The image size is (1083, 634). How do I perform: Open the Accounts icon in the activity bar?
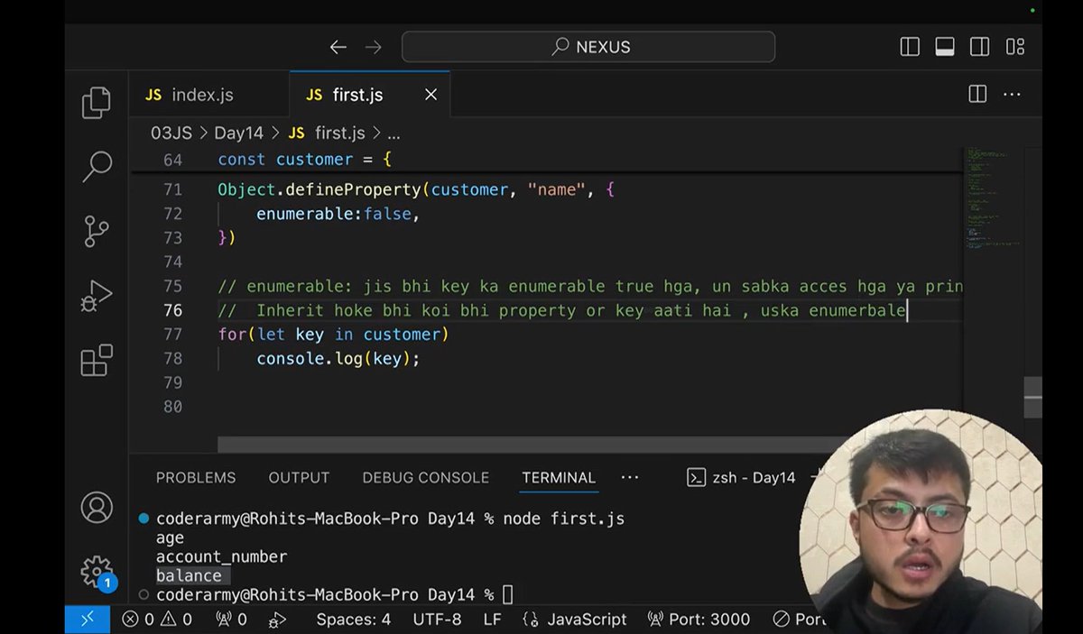[97, 509]
